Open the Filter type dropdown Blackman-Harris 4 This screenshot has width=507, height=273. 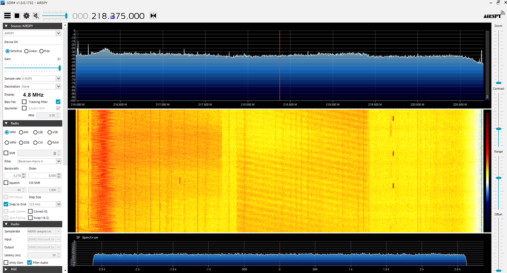[39, 161]
